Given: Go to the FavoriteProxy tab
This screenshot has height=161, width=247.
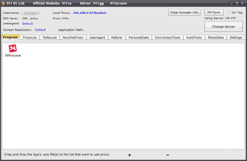Looking at the screenshot, I should 73,37.
